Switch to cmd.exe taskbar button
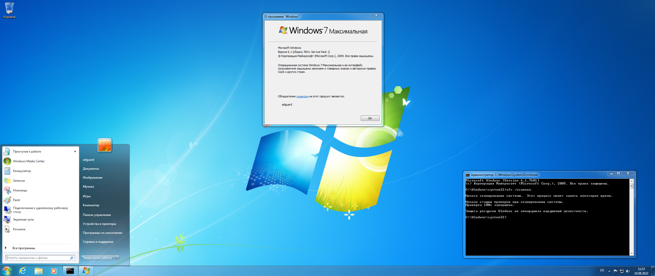Viewport: 655px width, 276px height. 70,271
